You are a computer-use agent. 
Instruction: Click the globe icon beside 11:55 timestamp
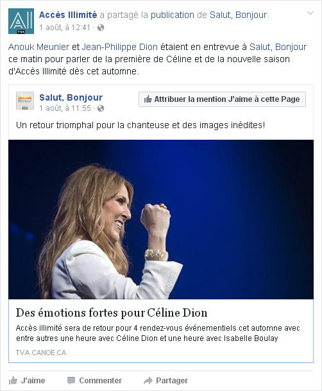(x=101, y=108)
